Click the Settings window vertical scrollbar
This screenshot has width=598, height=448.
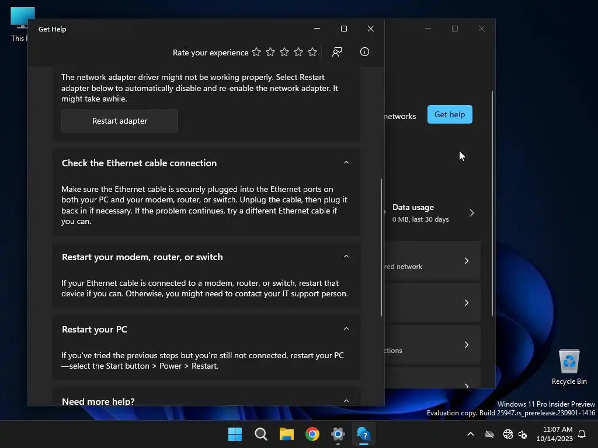point(492,203)
